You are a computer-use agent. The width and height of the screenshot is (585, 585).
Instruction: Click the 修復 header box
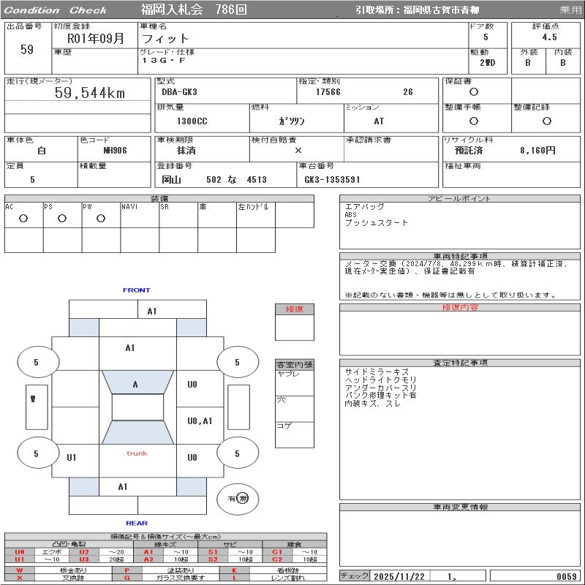pos(295,309)
